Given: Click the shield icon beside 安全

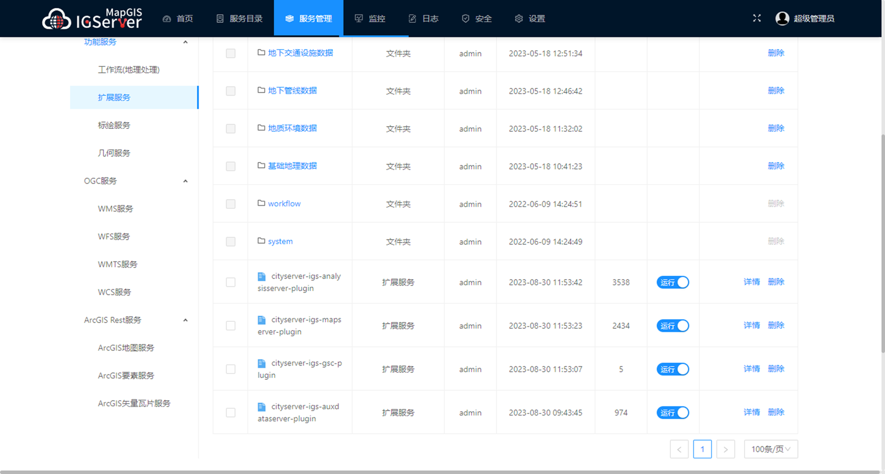Looking at the screenshot, I should 465,18.
